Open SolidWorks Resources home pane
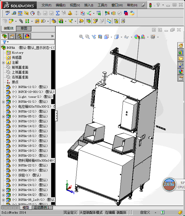 (x=181, y=45)
